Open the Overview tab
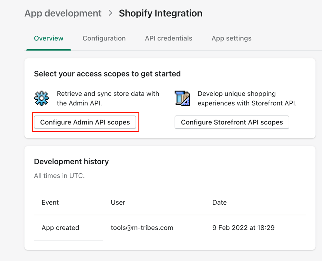This screenshot has width=322, height=261. pos(49,38)
